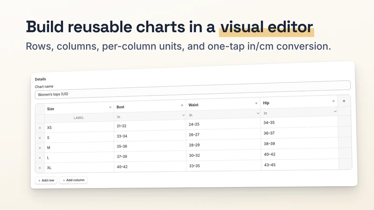The image size is (374, 210).
Task: Edit the Hip value 34–35
Action: click(x=300, y=122)
